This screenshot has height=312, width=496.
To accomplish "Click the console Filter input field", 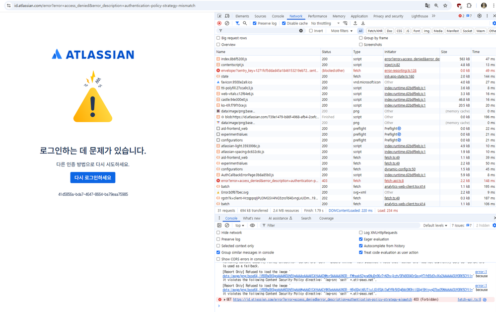I will [x=341, y=225].
